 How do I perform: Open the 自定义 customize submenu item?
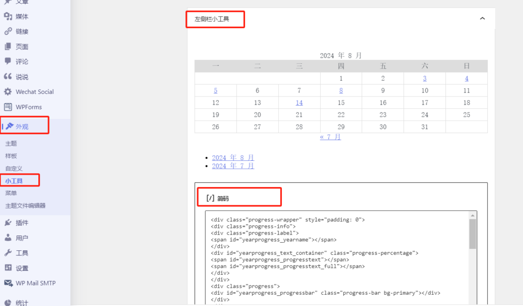click(x=14, y=168)
